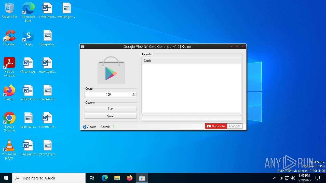Screen dimensions: 326x183
Task: Click the red up chevron in title bar
Action: [x=237, y=46]
